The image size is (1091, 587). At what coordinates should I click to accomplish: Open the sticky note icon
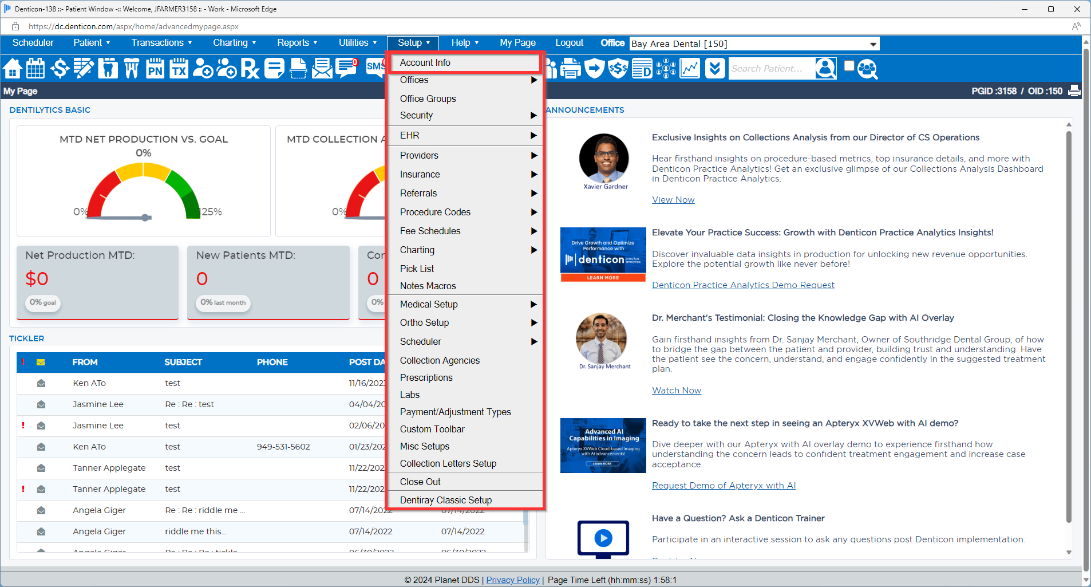coord(274,69)
